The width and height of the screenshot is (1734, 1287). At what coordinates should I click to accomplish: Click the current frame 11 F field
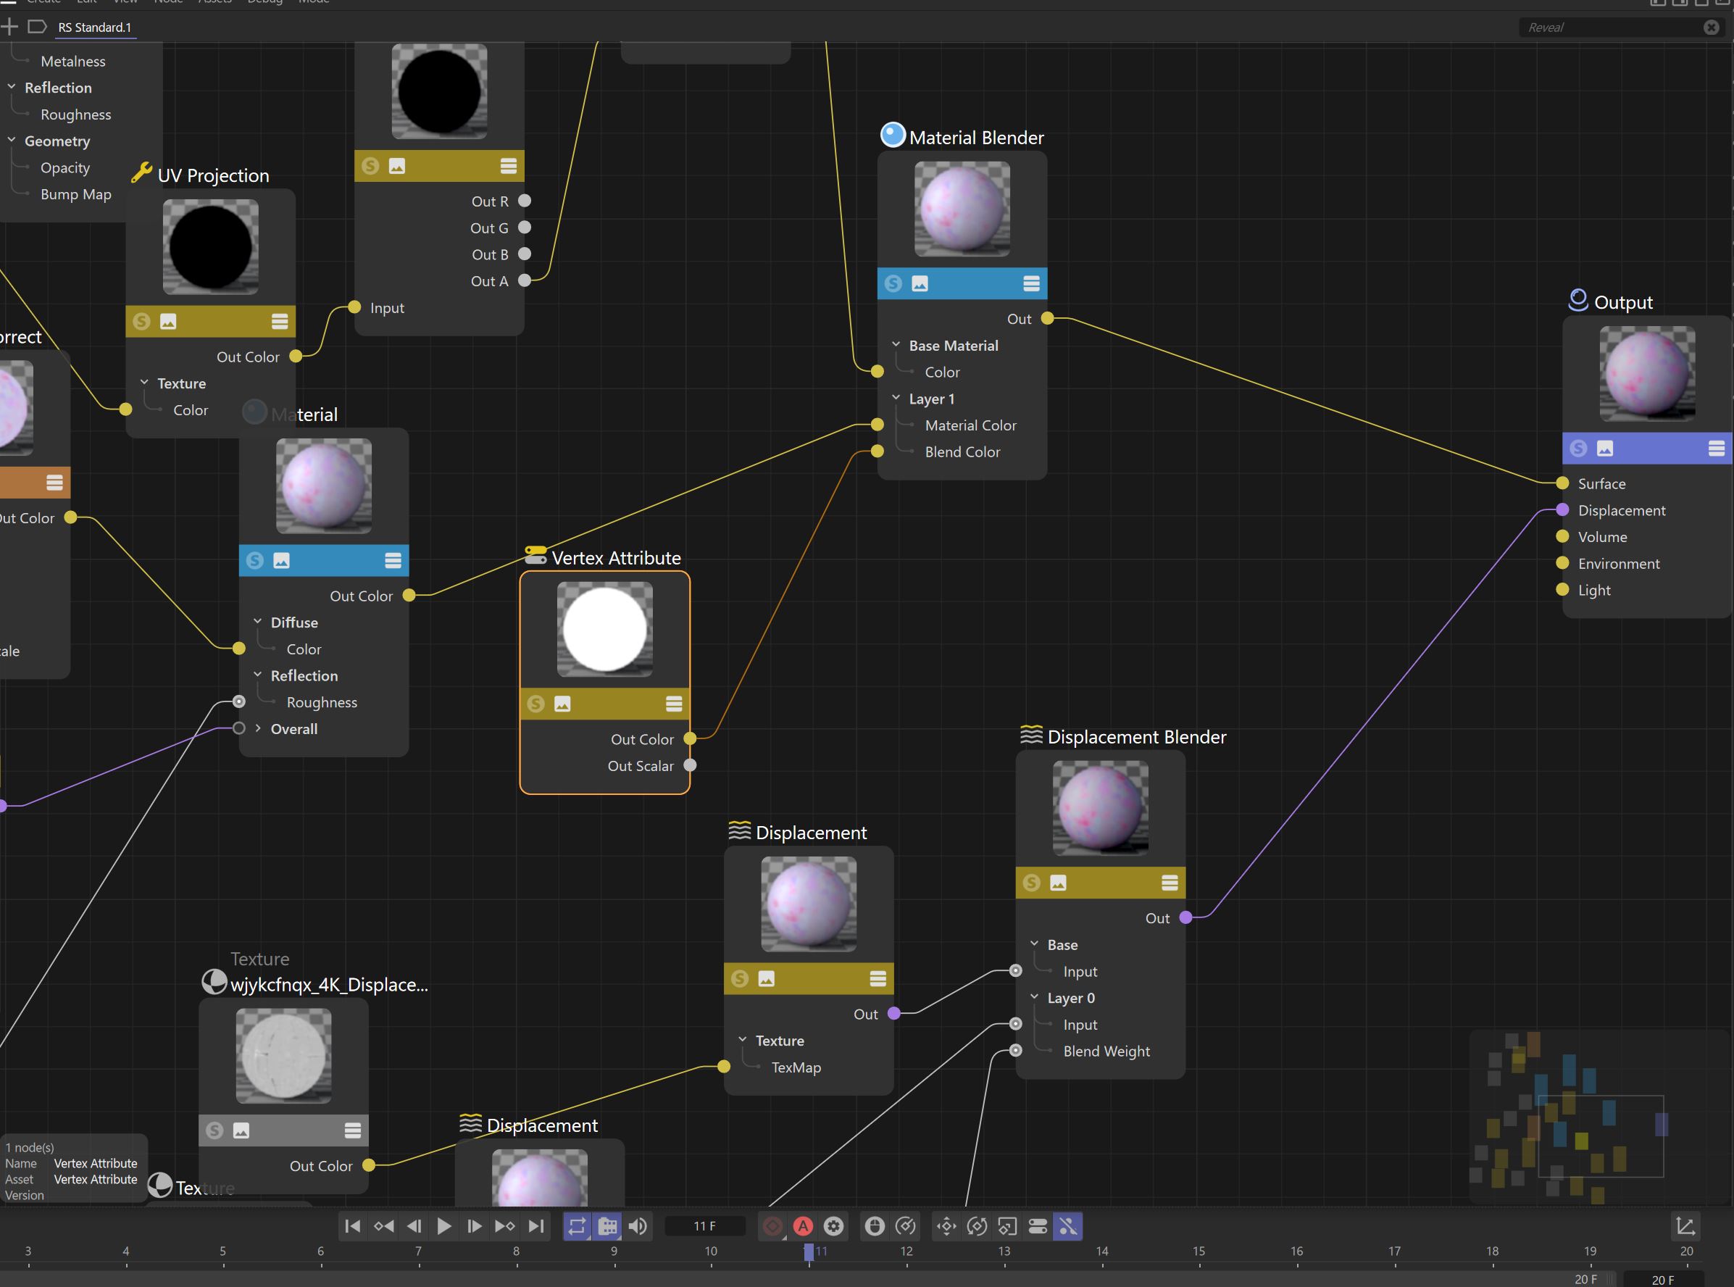pyautogui.click(x=704, y=1226)
